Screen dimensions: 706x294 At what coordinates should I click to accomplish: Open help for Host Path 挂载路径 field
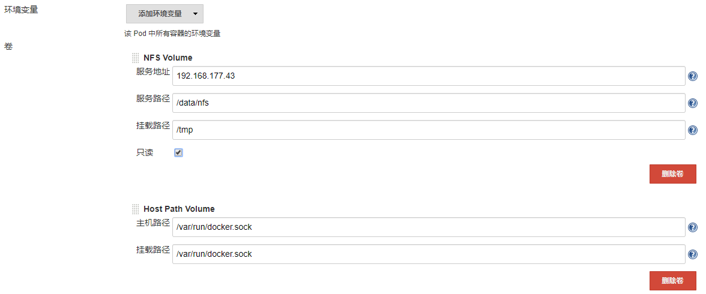(692, 254)
